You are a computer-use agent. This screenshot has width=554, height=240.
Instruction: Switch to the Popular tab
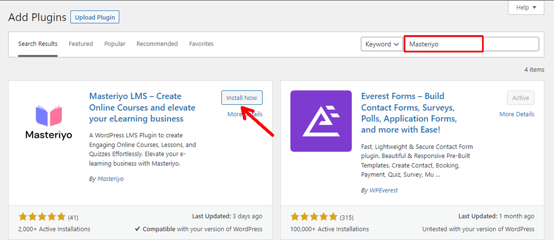coord(115,44)
